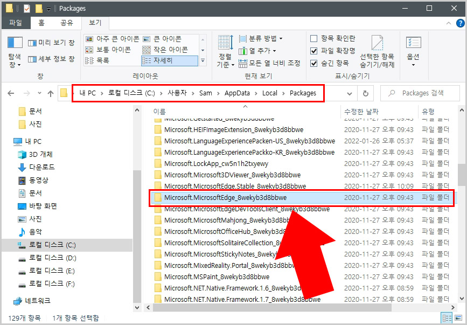This screenshot has height=325, width=467.
Task: Open the navigation pane (탐색 창) menu
Action: point(15,52)
